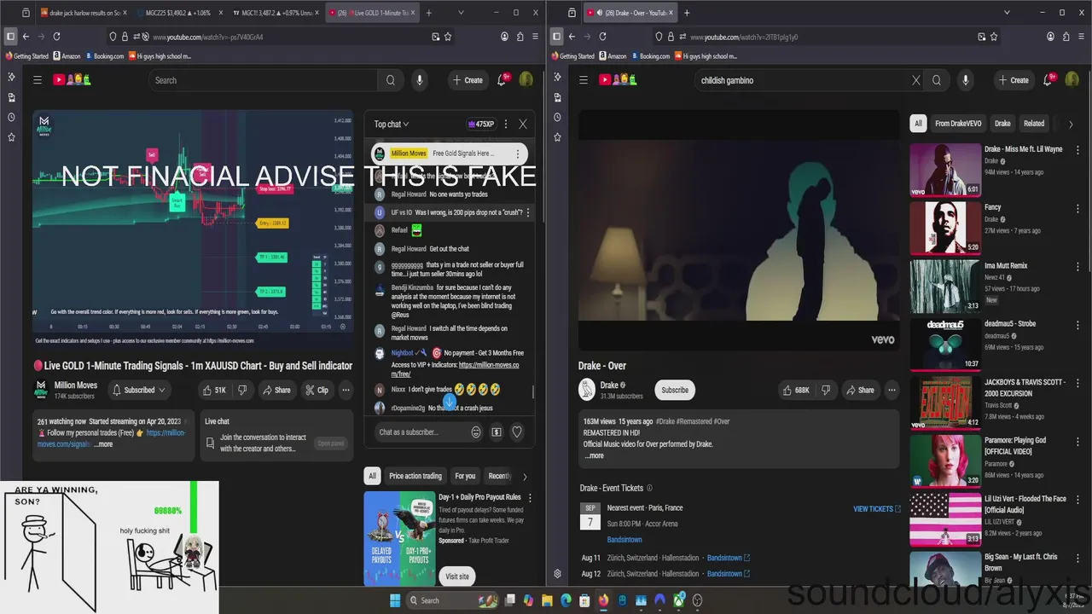Like the Live GOLD video (51K)
1092x614 pixels.
pos(213,390)
